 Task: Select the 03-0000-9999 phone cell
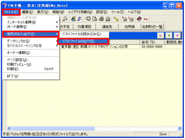pyautogui.click(x=152, y=47)
